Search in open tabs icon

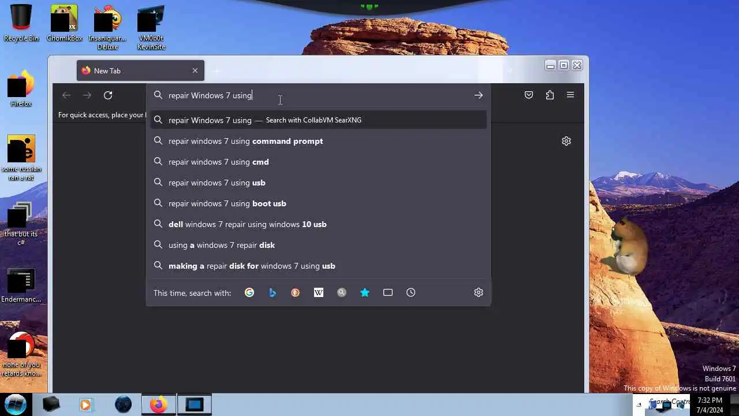click(x=388, y=292)
